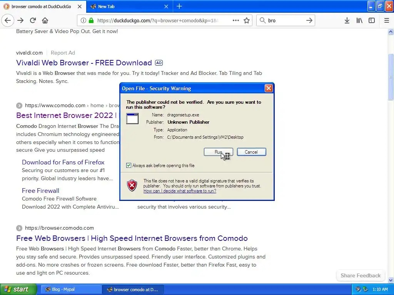Image resolution: width=394 pixels, height=295 pixels.
Task: Click Share Feedback button
Action: coord(361,275)
